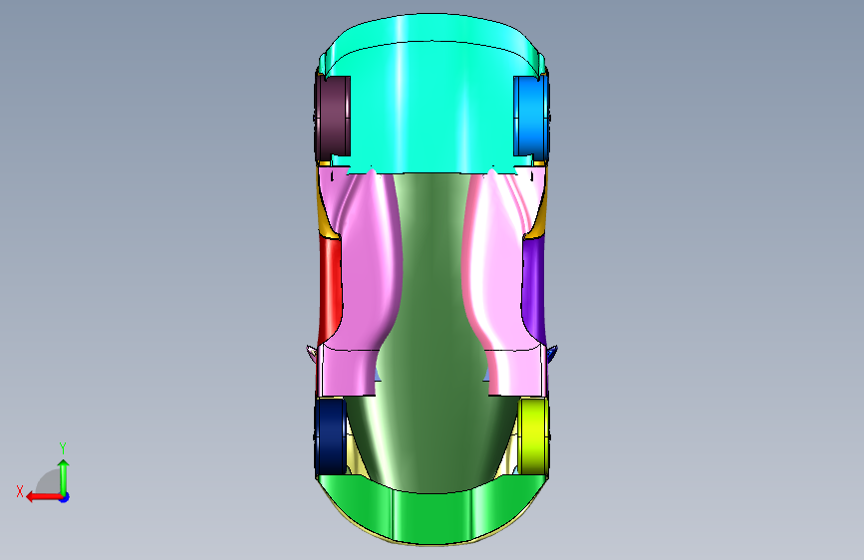Select the navy blue wheel on the car
Screen dimensions: 864x560
[x=330, y=436]
